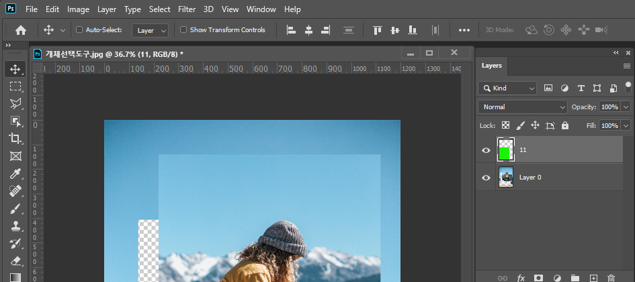Image resolution: width=635 pixels, height=282 pixels.
Task: Create new fill or adjustment layer
Action: 557,278
